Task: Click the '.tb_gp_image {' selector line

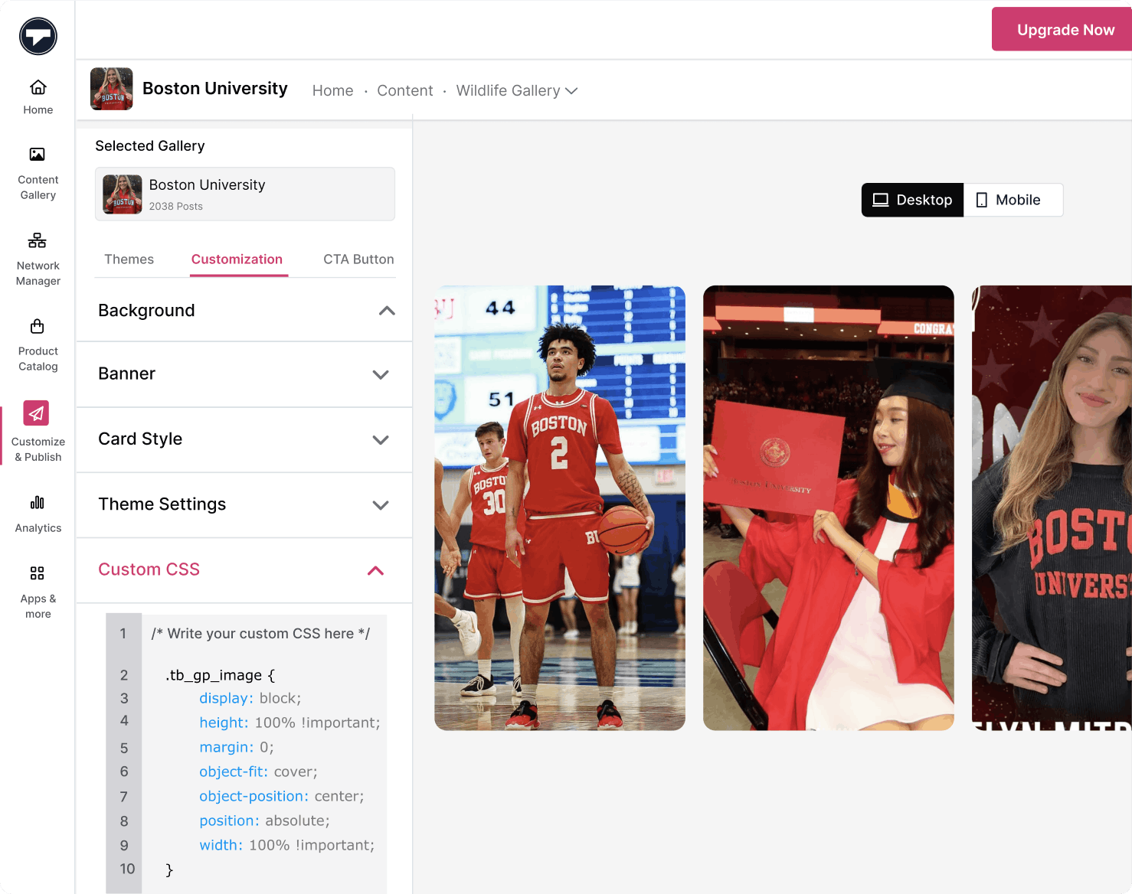Action: pos(220,675)
